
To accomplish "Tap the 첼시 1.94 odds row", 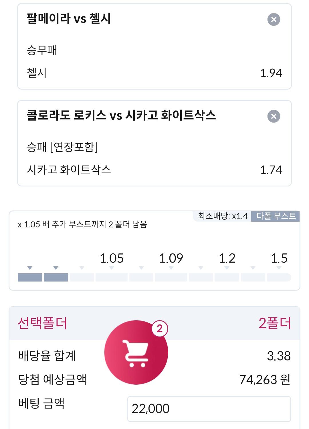I will pyautogui.click(x=154, y=73).
